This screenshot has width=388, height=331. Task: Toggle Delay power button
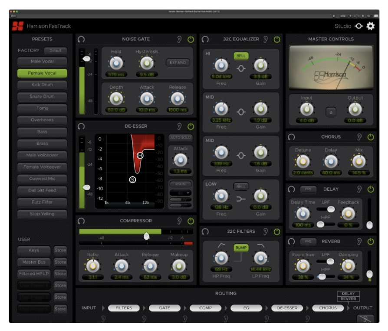coord(371,189)
